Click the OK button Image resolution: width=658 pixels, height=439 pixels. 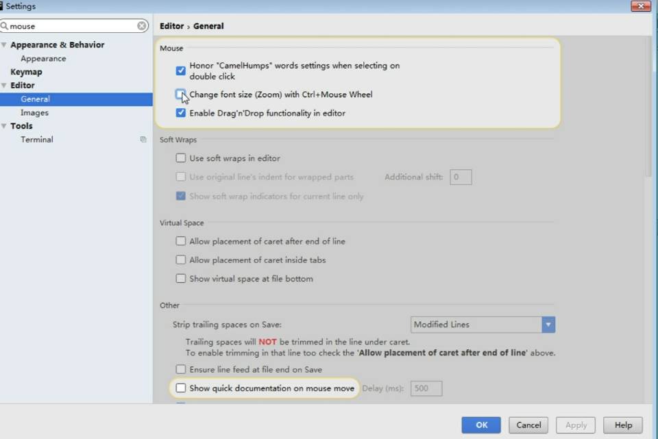pyautogui.click(x=481, y=425)
